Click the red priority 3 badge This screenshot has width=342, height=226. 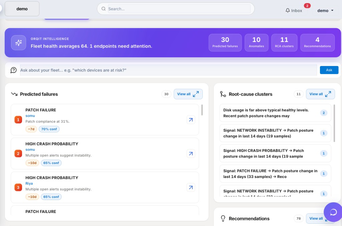[18, 187]
